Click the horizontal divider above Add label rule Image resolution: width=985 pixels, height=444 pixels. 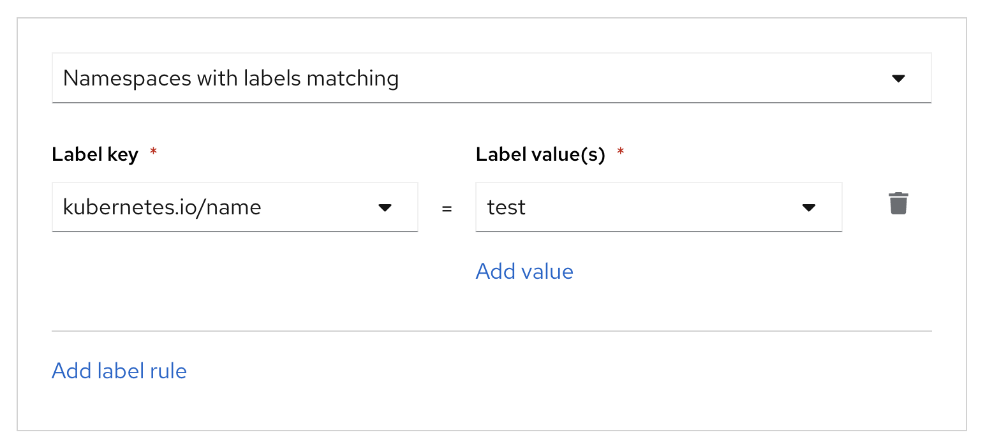point(491,331)
